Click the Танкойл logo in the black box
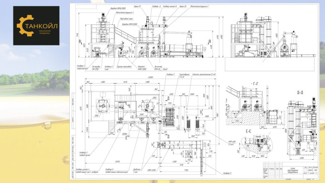 coord(36,26)
